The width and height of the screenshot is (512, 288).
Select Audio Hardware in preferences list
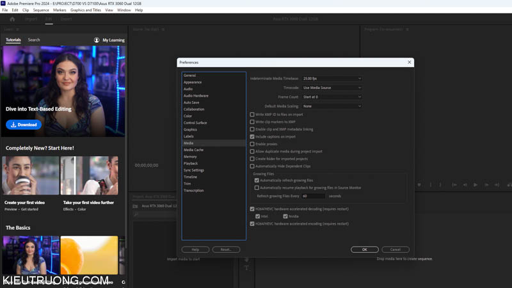tap(214, 95)
